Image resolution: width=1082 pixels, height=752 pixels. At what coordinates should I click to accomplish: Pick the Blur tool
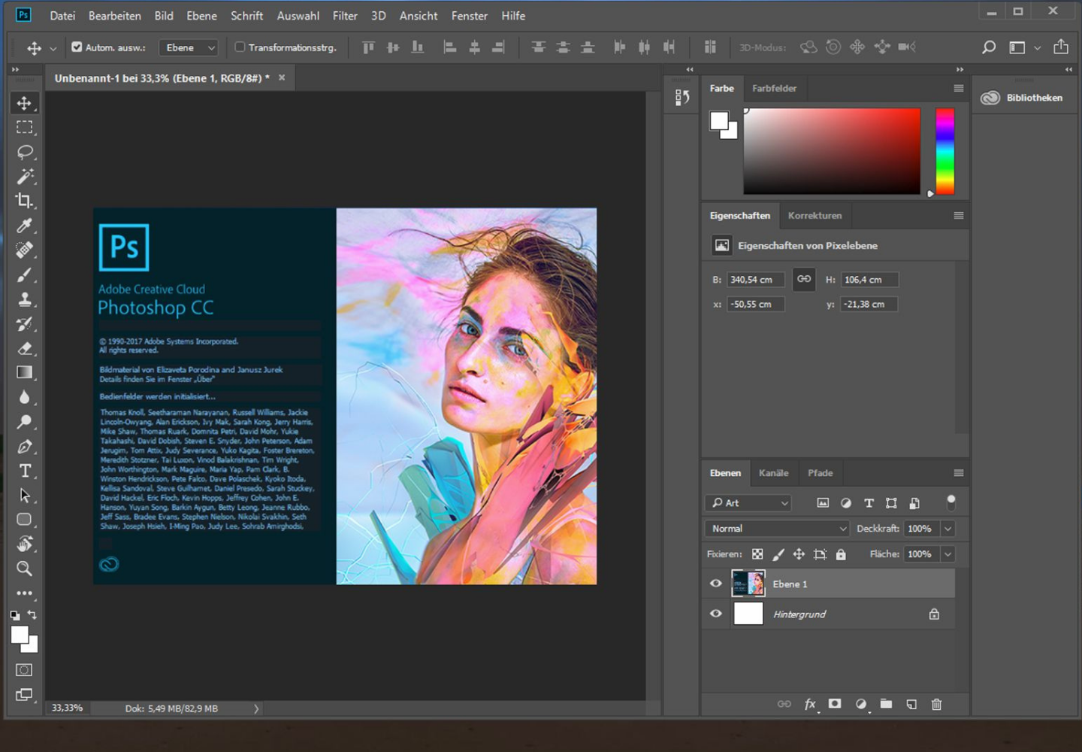pyautogui.click(x=25, y=397)
